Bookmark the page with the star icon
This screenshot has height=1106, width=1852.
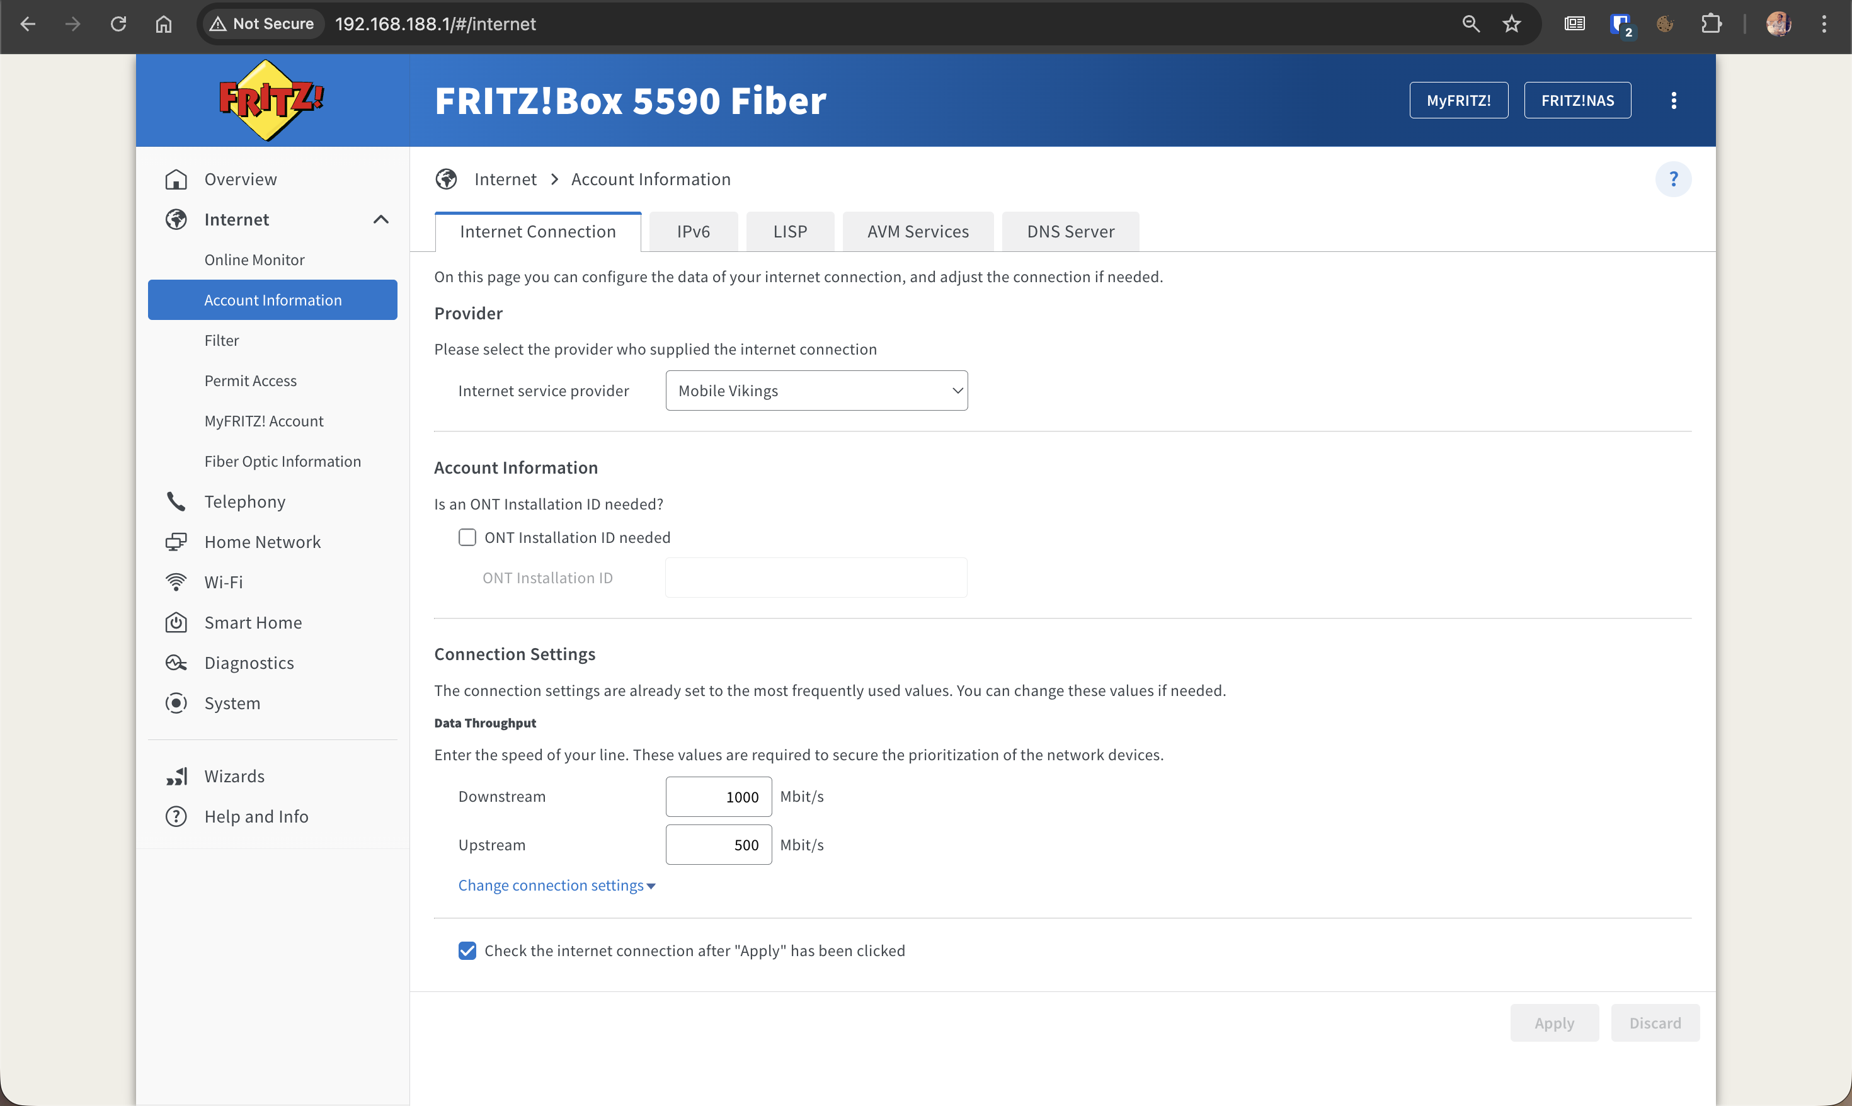(1511, 24)
